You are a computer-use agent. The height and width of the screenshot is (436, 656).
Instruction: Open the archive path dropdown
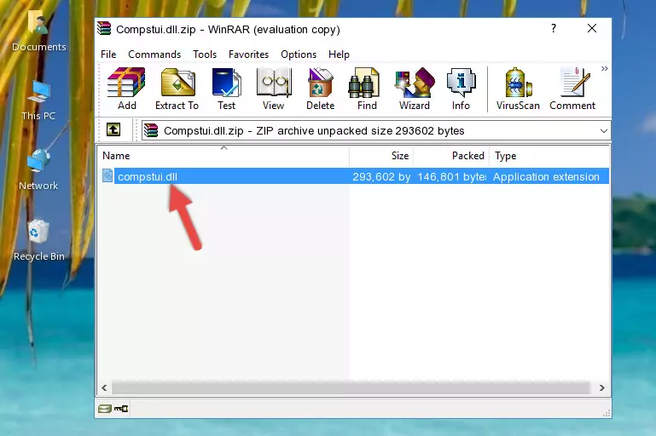pyautogui.click(x=603, y=131)
